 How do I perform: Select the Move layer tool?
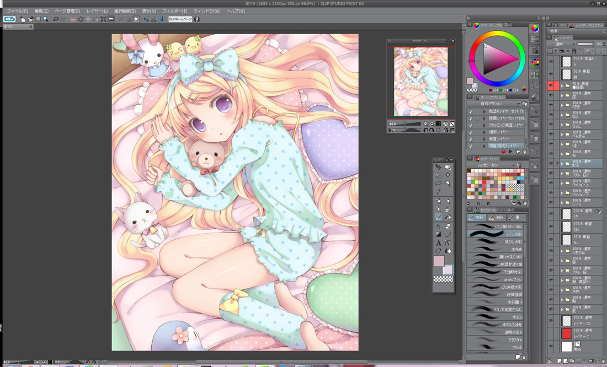point(438,167)
